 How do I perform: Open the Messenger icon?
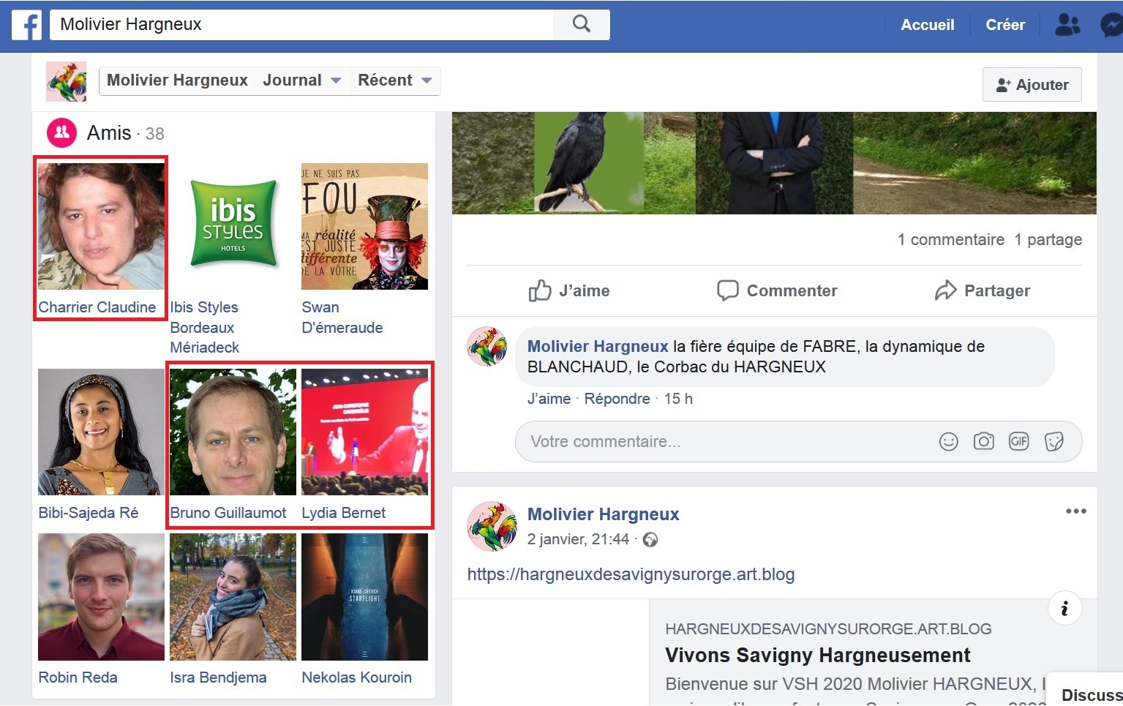[x=1111, y=25]
